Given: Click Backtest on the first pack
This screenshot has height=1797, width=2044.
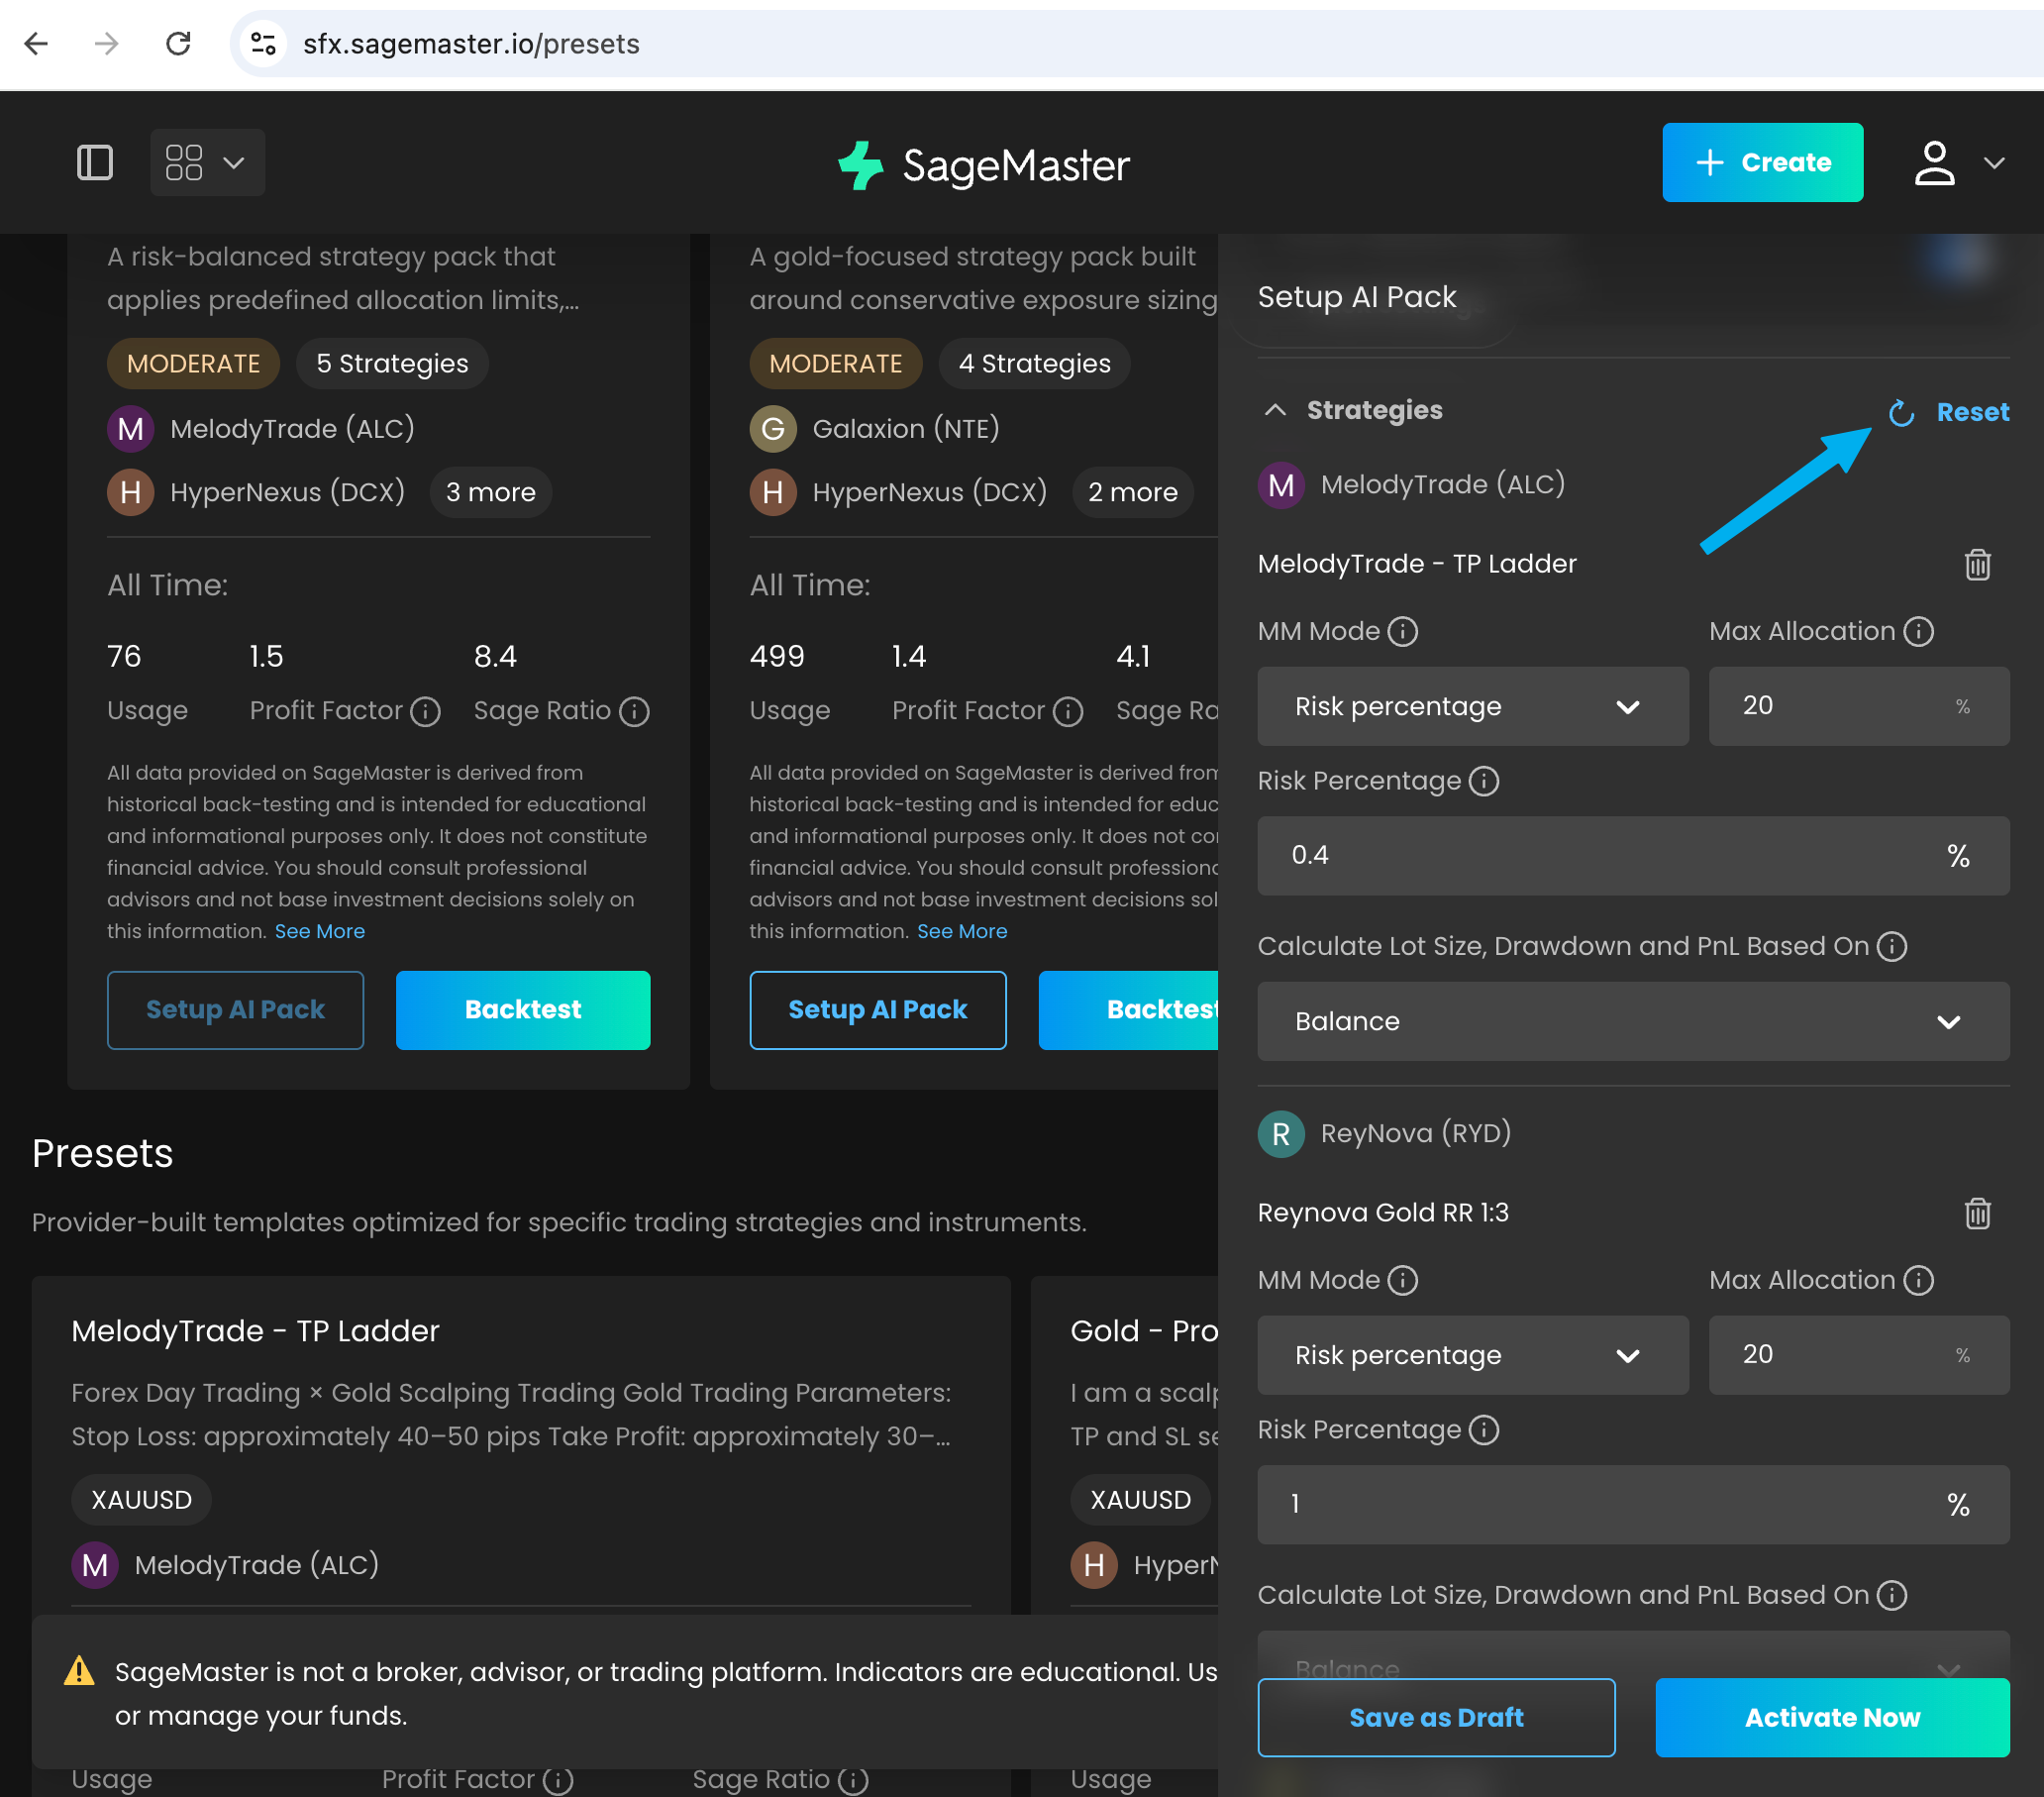Looking at the screenshot, I should (x=522, y=1009).
